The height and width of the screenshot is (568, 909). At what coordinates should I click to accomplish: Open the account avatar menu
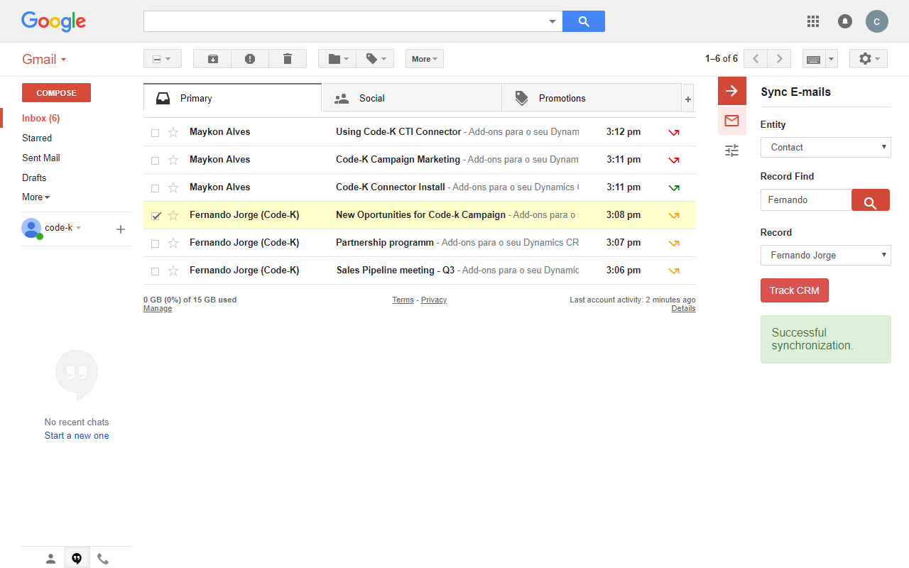pos(877,21)
